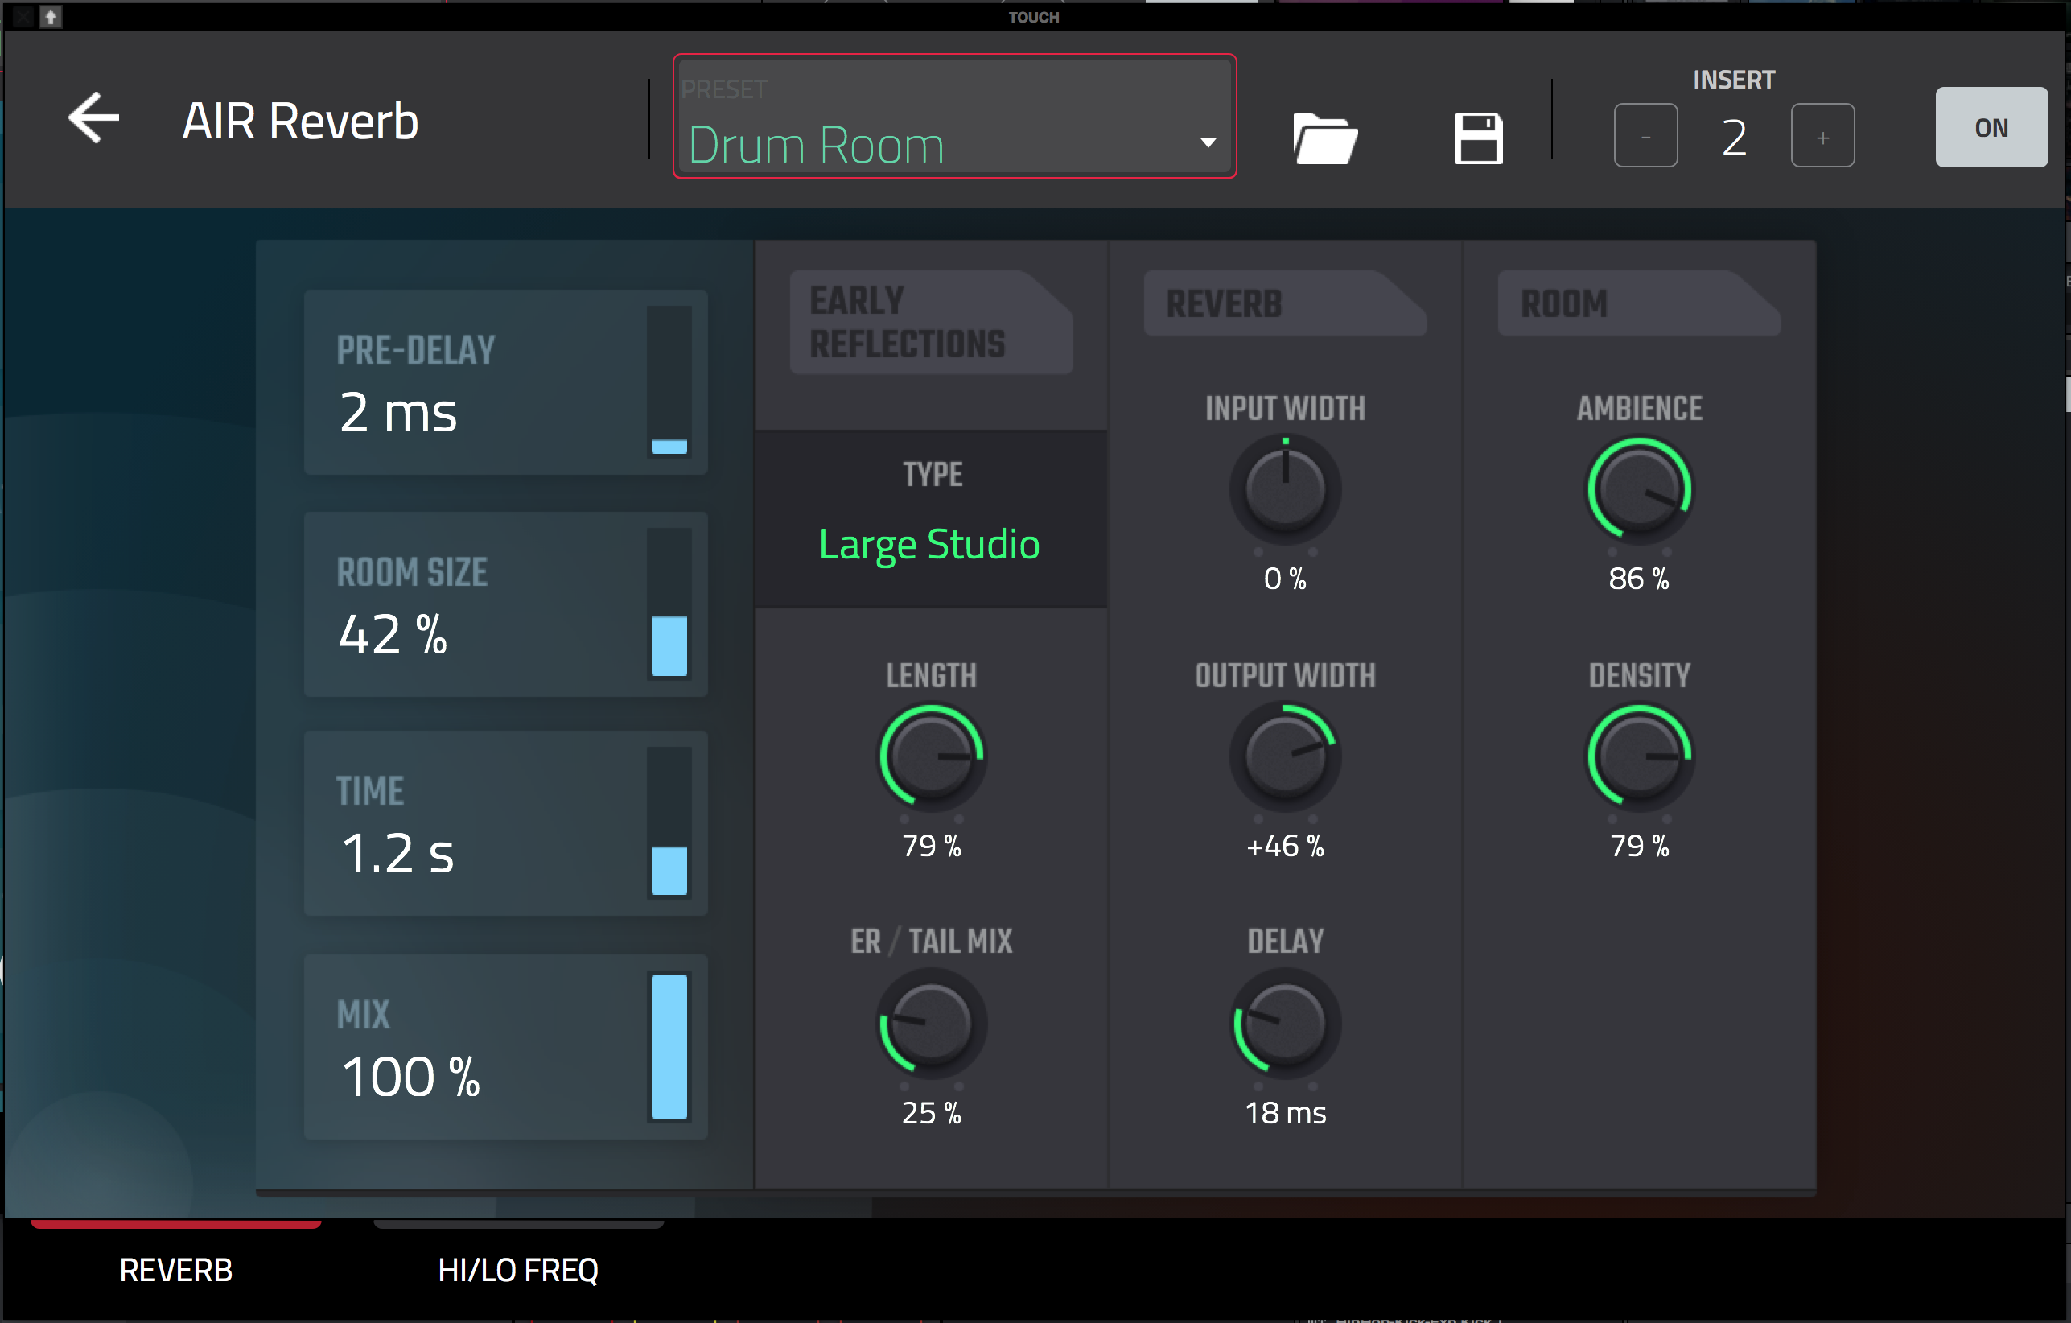Decrease the insert slot with minus button

tap(1645, 136)
